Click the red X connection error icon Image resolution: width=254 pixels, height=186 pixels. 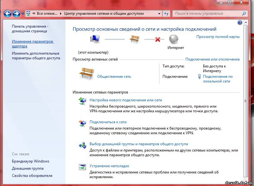point(158,39)
